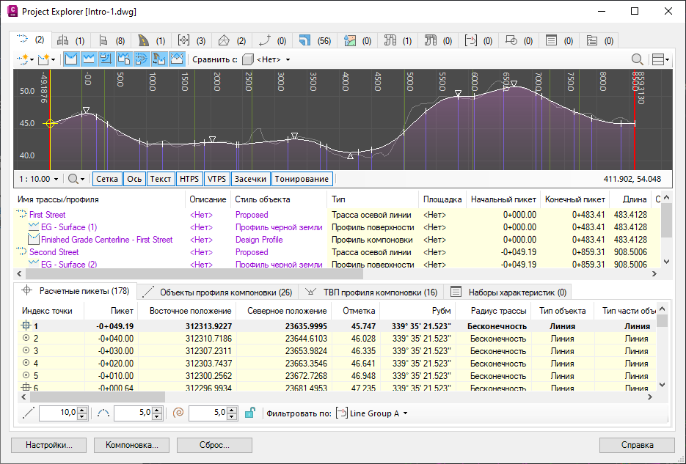Open Справка help button
Image resolution: width=686 pixels, height=464 pixels.
tap(637, 445)
